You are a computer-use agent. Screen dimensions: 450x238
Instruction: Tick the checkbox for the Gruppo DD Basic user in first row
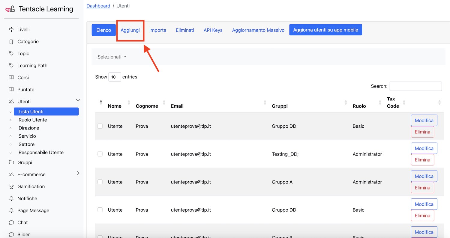(x=100, y=126)
